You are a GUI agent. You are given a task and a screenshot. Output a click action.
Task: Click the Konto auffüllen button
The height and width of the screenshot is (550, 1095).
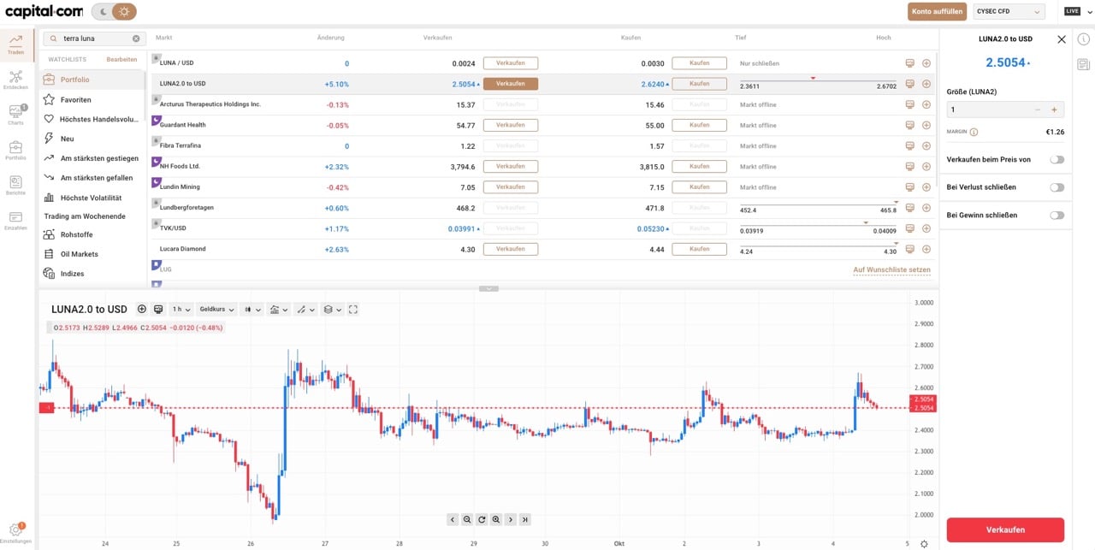tap(938, 11)
